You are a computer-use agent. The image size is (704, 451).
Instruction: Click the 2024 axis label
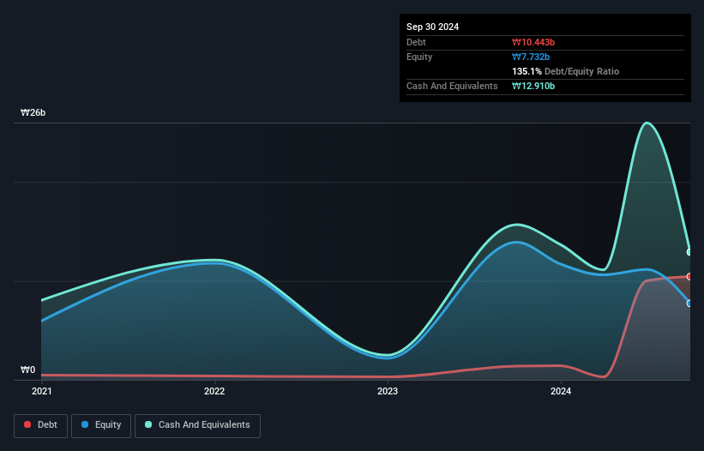561,391
